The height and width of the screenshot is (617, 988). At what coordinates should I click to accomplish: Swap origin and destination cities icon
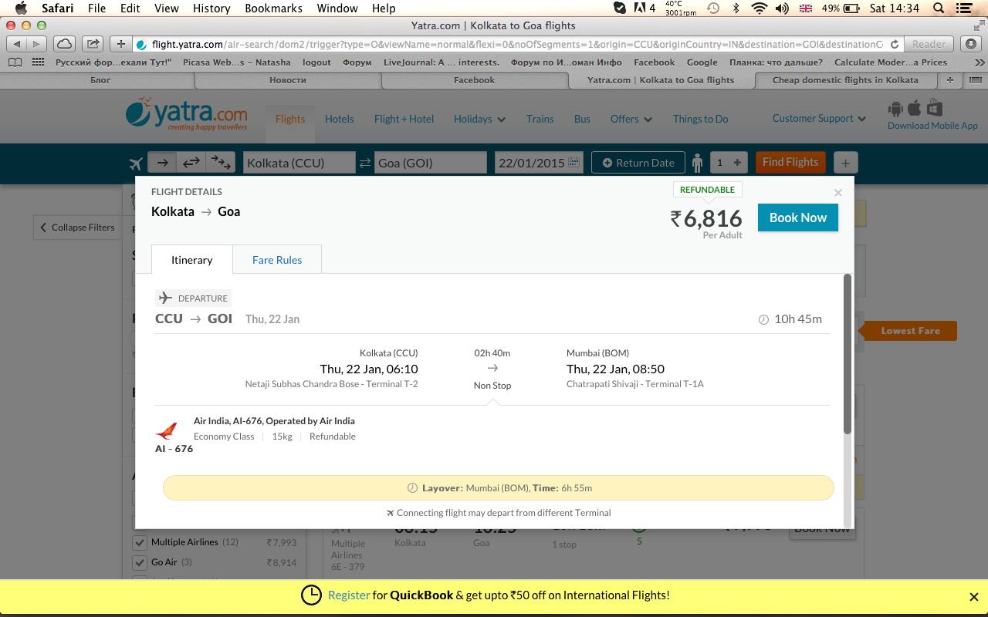pyautogui.click(x=364, y=163)
